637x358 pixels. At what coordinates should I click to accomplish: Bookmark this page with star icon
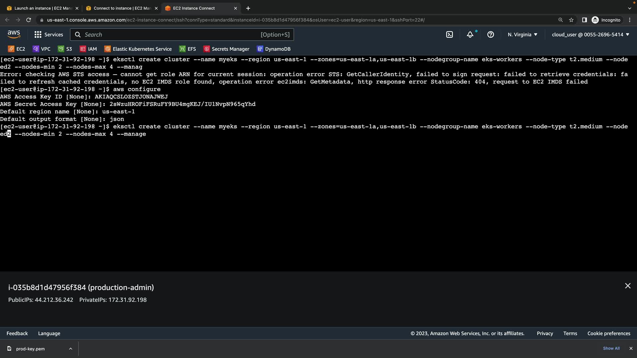pyautogui.click(x=571, y=20)
